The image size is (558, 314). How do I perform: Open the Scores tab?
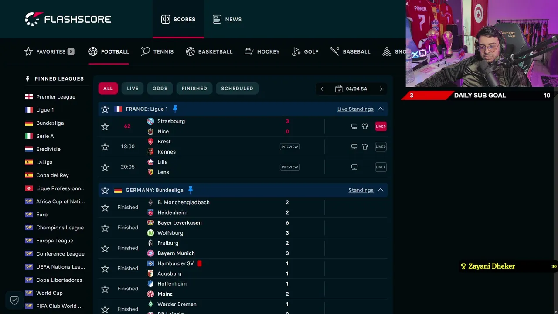coord(178,19)
